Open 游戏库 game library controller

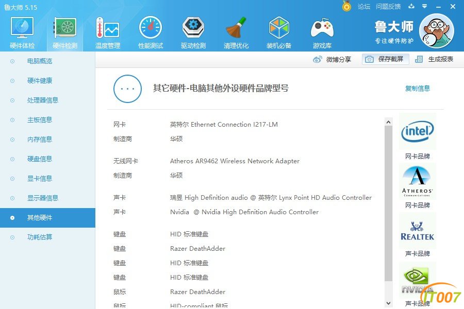point(322,32)
